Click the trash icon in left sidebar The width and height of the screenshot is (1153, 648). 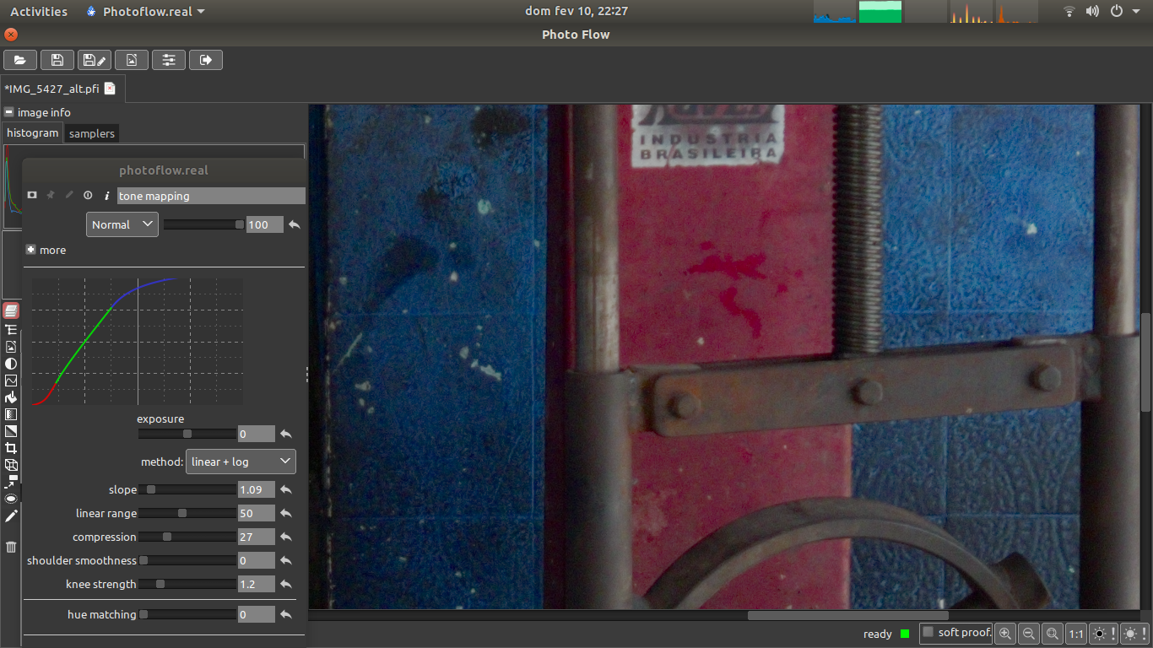[x=11, y=547]
